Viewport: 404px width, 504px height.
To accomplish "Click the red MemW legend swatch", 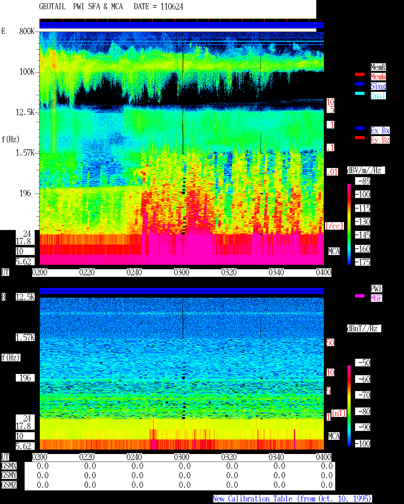I will (x=360, y=74).
